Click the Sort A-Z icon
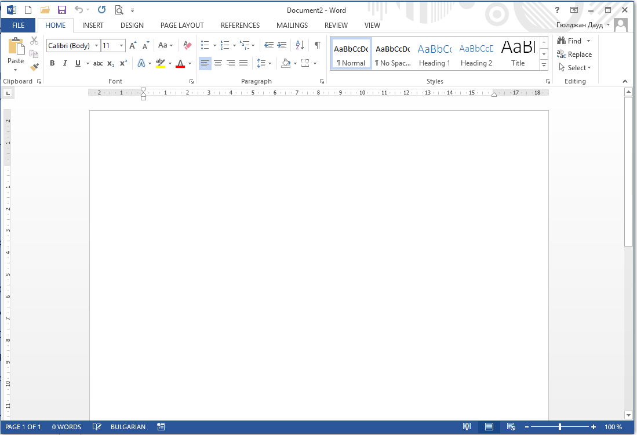The width and height of the screenshot is (637, 435). (300, 45)
